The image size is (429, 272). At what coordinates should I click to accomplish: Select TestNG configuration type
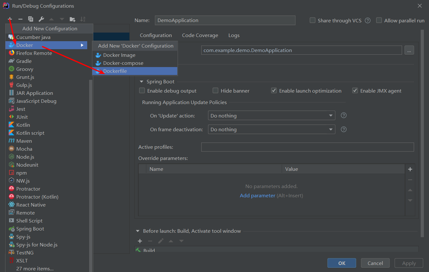point(46,253)
